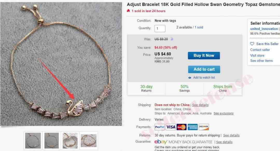Open the See exclusions shipping link

(223, 113)
